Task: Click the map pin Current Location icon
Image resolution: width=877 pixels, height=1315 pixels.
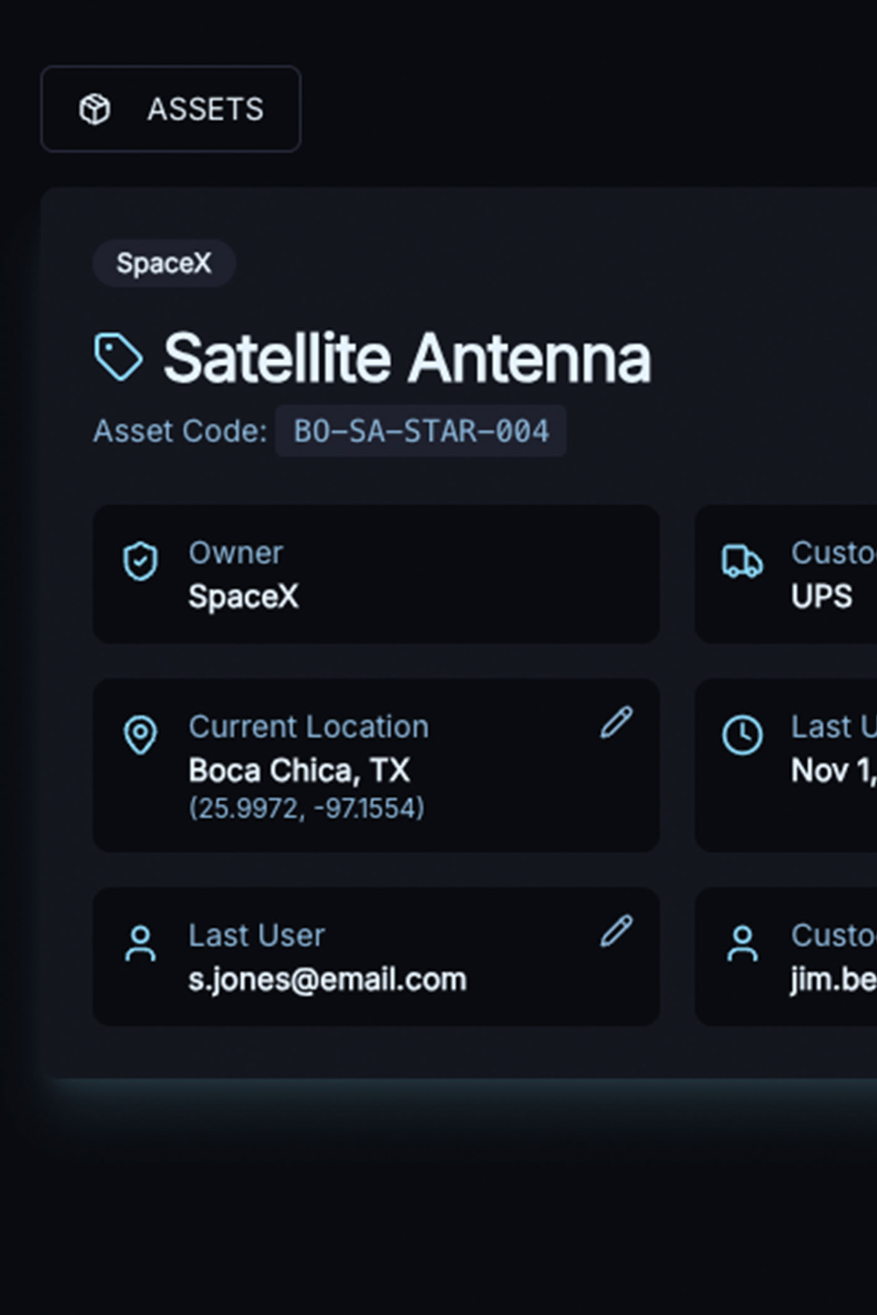Action: (x=140, y=734)
